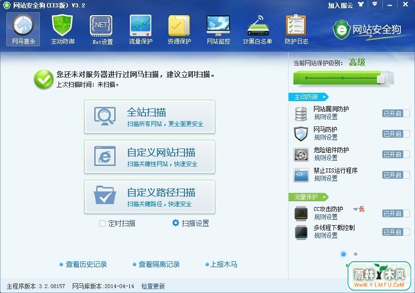This screenshot has width=415, height=293.
Task: Open 规则设置 under 禁止IIS运行程序
Action: coord(326,178)
